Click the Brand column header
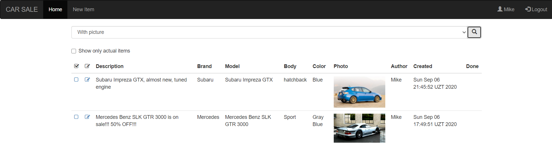Viewport: 552px width, 153px height. (204, 66)
